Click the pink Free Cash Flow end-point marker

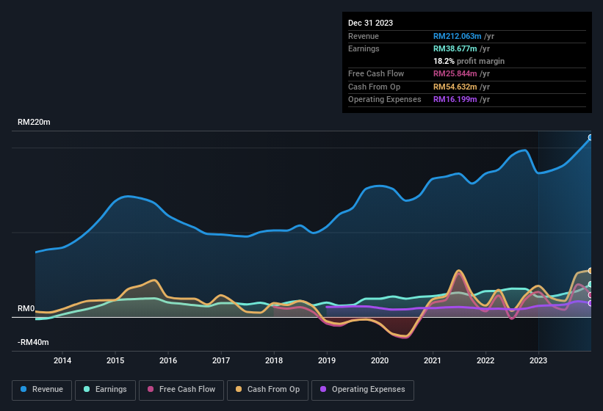pyautogui.click(x=590, y=295)
